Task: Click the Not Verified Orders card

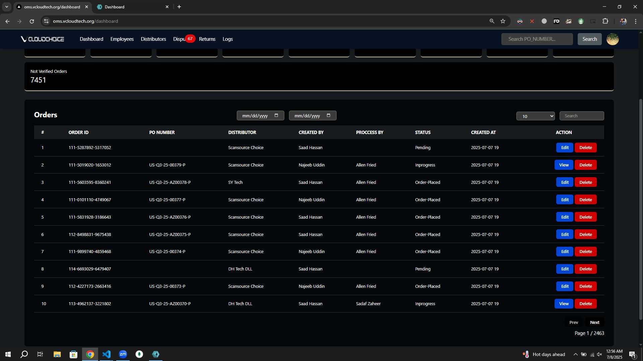Action: click(319, 77)
